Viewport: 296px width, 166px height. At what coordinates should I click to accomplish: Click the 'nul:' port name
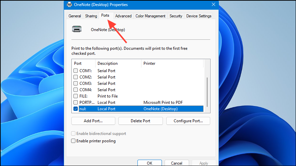click(83, 109)
